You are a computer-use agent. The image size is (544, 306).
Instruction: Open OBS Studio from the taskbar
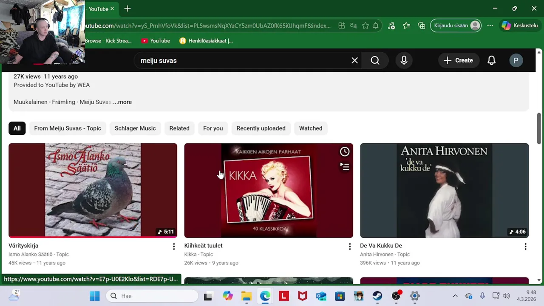pyautogui.click(x=396, y=296)
